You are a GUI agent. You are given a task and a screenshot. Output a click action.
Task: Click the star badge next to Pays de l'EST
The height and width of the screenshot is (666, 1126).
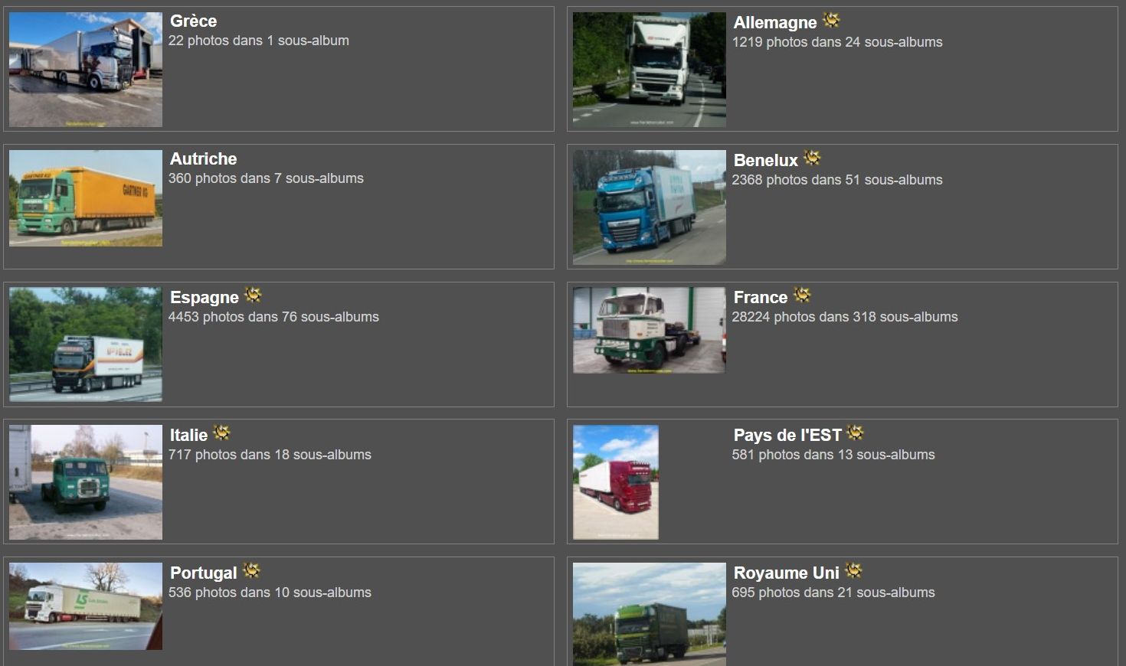coord(855,433)
